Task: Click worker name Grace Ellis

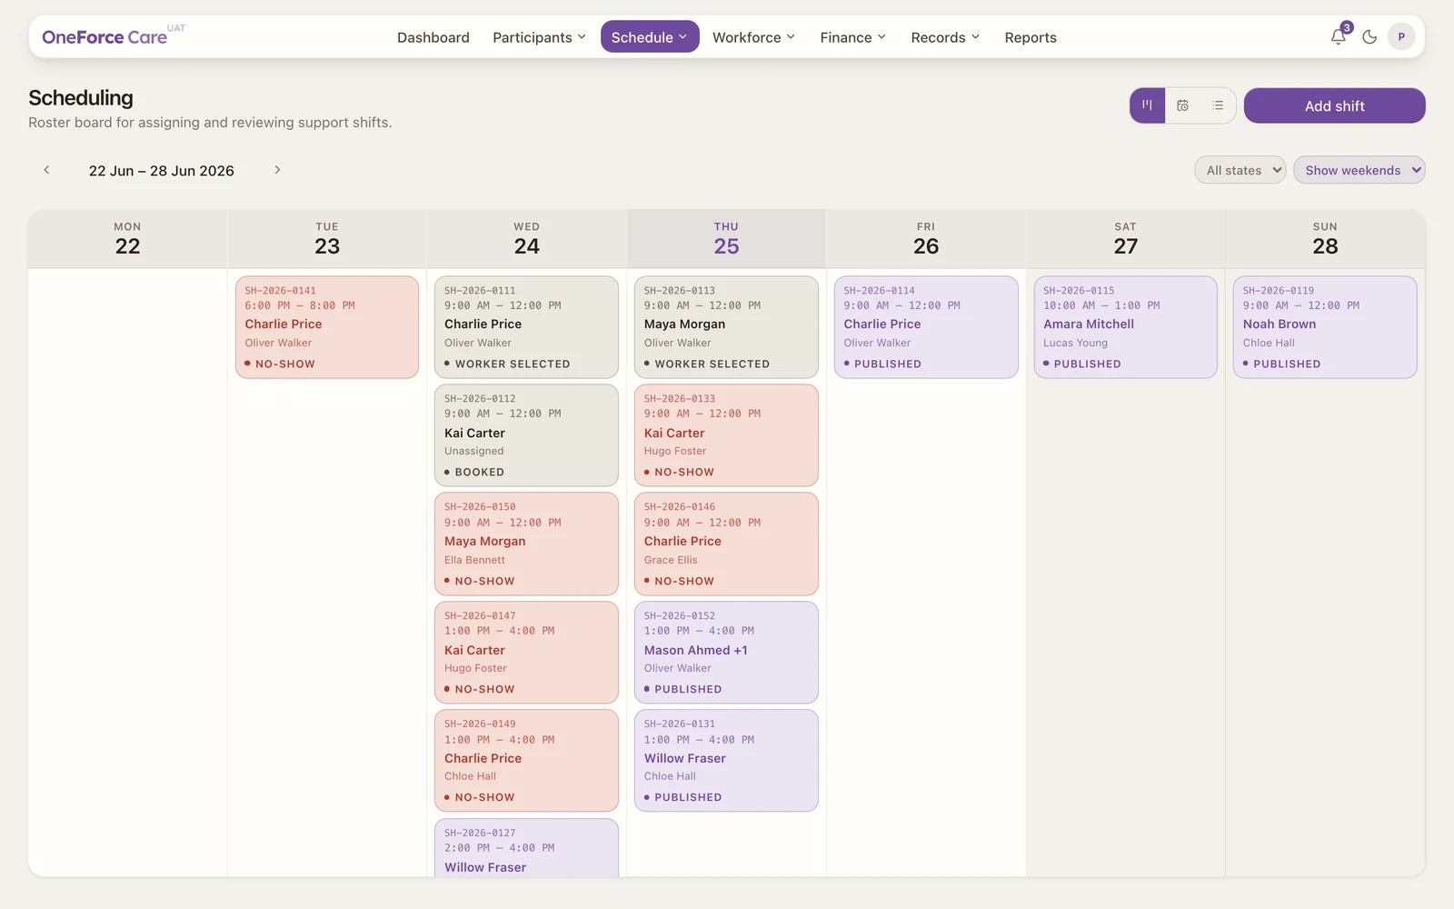Action: point(671,560)
